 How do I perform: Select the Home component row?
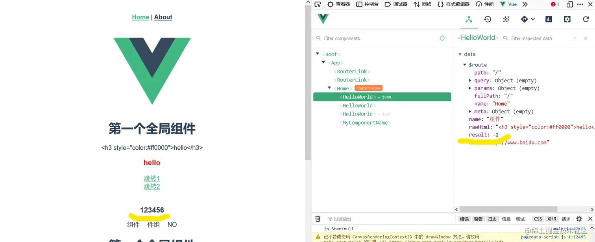point(343,88)
